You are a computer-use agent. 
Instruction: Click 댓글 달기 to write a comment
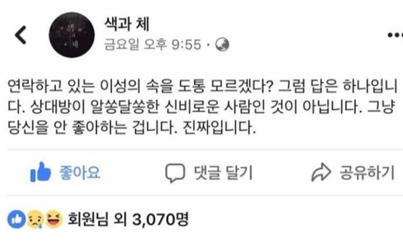(x=223, y=172)
